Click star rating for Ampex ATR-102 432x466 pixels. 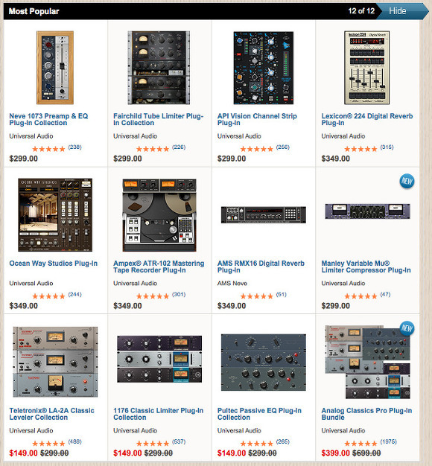153,296
